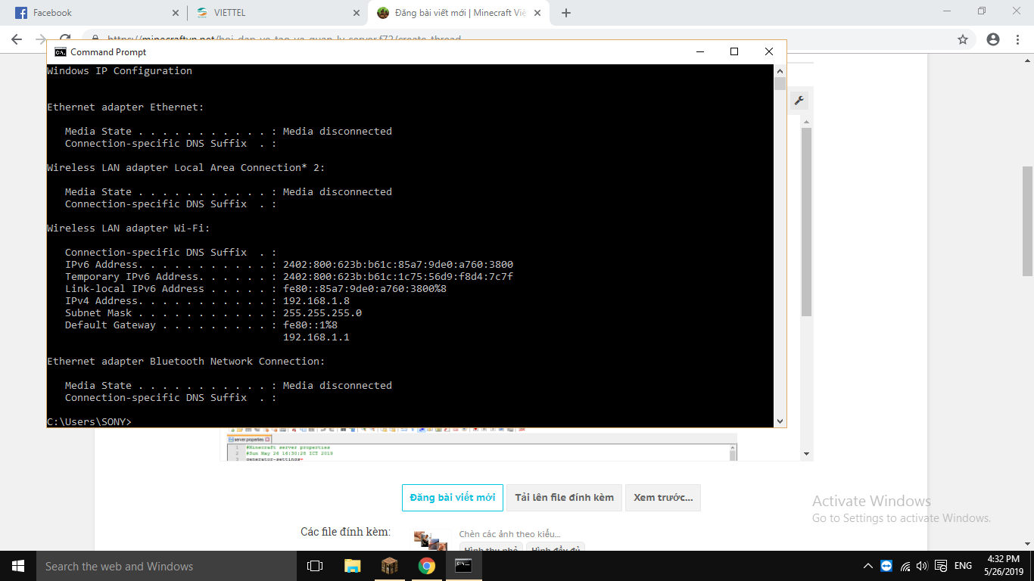This screenshot has width=1034, height=581.
Task: Click the subnet mask 255.255.255.0
Action: click(x=322, y=313)
